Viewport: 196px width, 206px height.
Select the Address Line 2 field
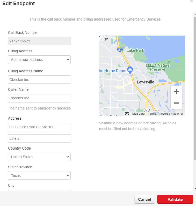pos(39,138)
